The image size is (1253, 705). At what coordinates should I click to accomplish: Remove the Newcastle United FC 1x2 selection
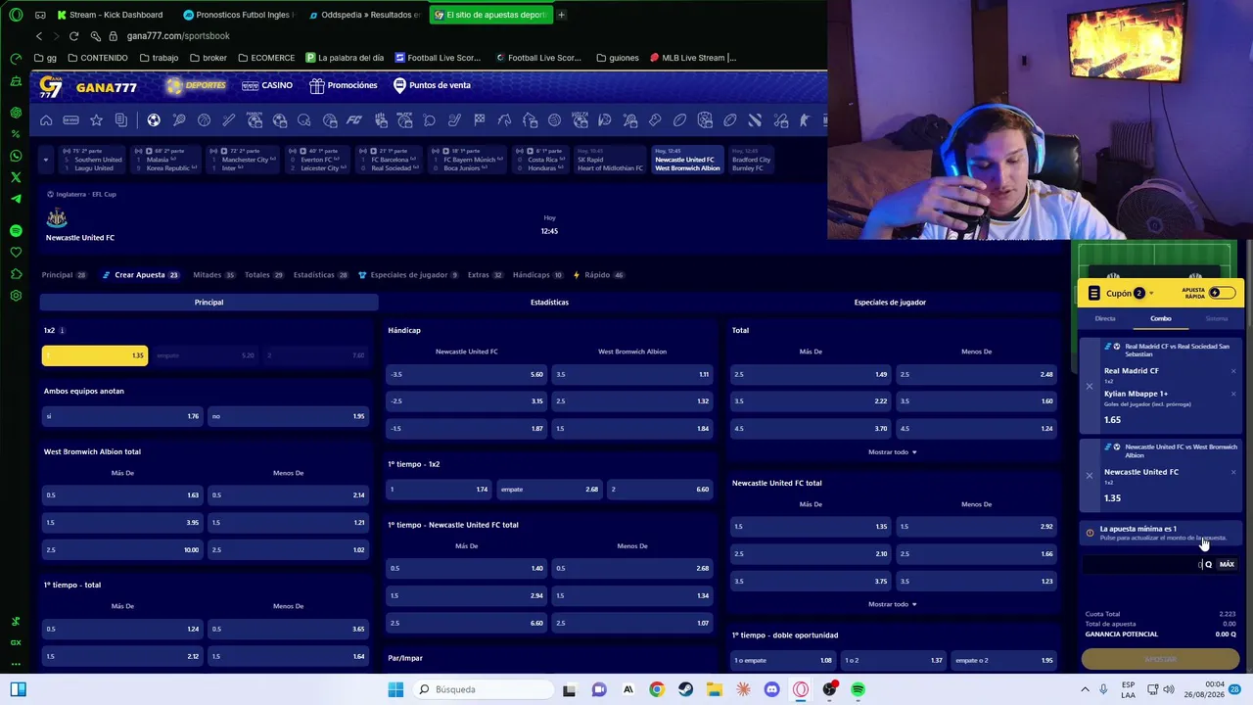coord(1233,472)
